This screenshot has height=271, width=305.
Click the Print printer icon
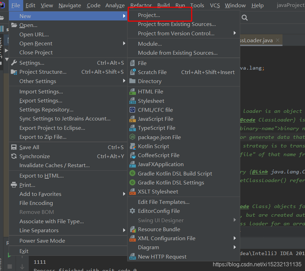tap(14, 185)
